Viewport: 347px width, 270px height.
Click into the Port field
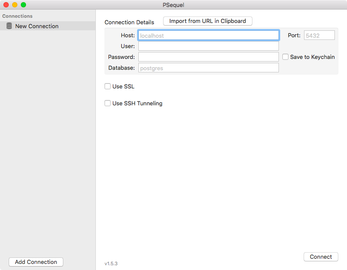[x=319, y=36]
